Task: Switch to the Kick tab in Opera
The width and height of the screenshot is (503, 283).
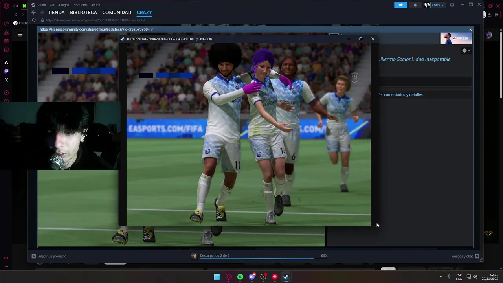Action: [24, 6]
